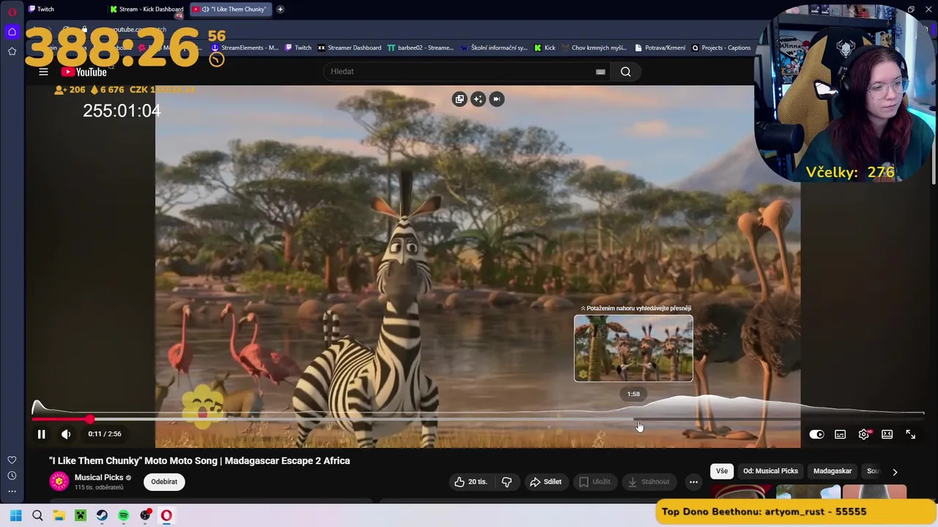Open the Opera main menu logo
The width and height of the screenshot is (938, 527).
pos(12,11)
